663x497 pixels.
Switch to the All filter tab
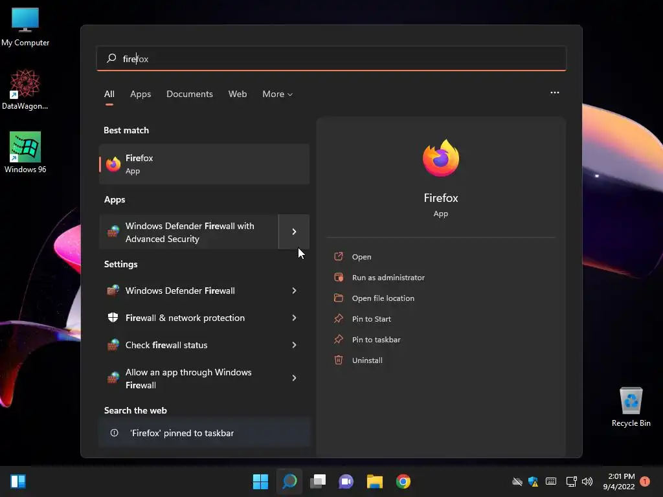(x=109, y=94)
